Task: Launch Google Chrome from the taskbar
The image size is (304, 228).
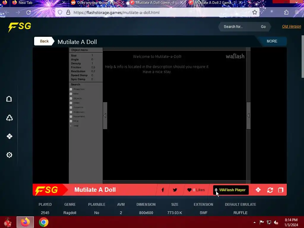Action: pyautogui.click(x=43, y=222)
